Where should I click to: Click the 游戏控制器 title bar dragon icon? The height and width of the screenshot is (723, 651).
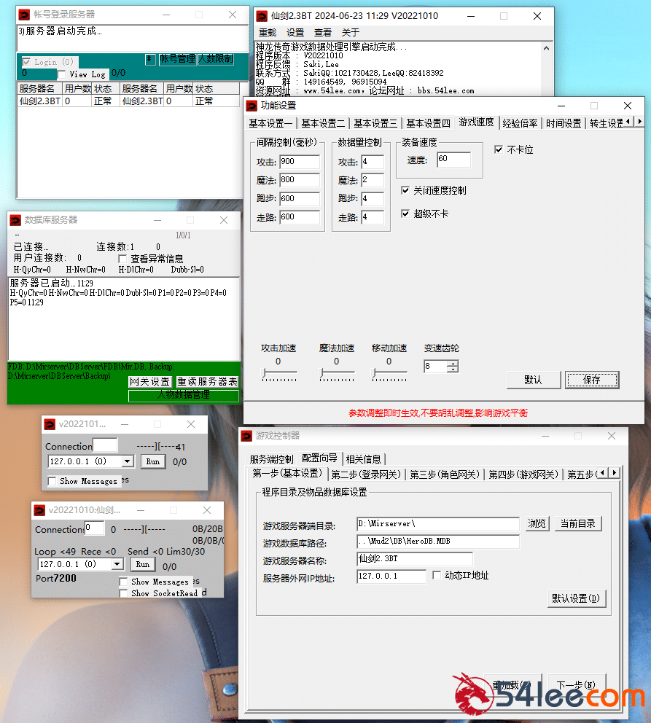click(246, 436)
